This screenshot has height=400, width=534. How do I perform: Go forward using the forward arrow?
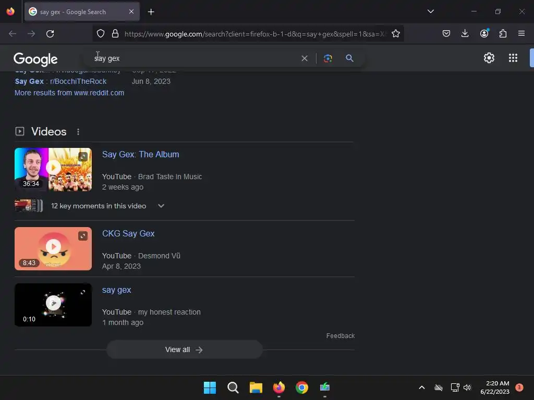click(x=31, y=34)
